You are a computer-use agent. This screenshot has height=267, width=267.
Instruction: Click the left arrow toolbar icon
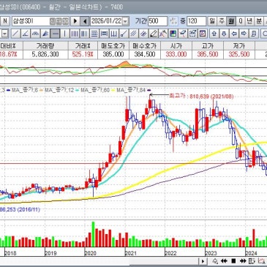pyautogui.click(x=234, y=34)
